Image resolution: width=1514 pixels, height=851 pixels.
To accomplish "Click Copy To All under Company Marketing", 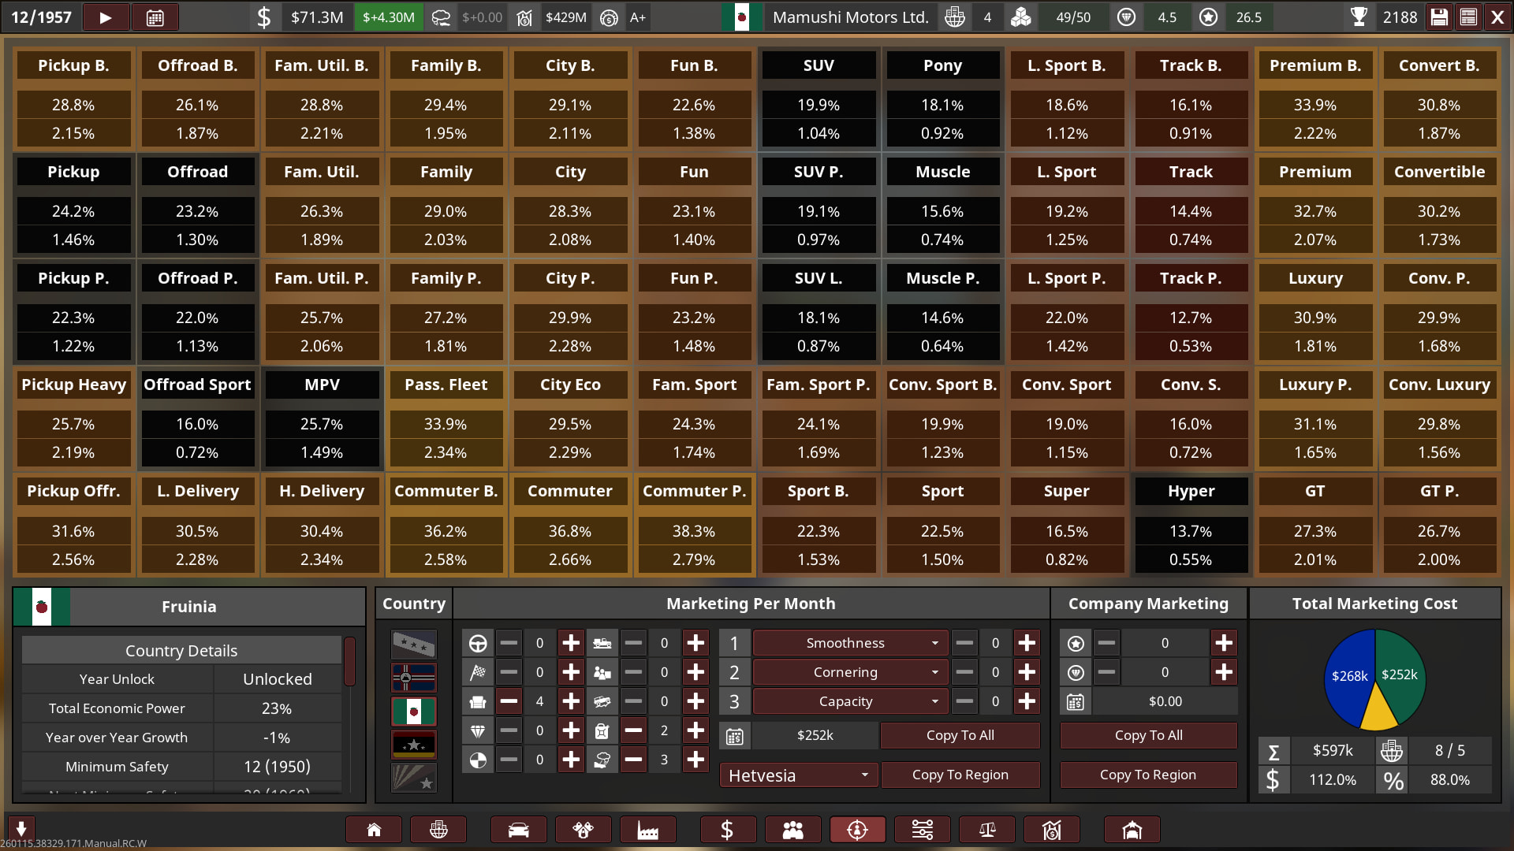I will 1148,735.
